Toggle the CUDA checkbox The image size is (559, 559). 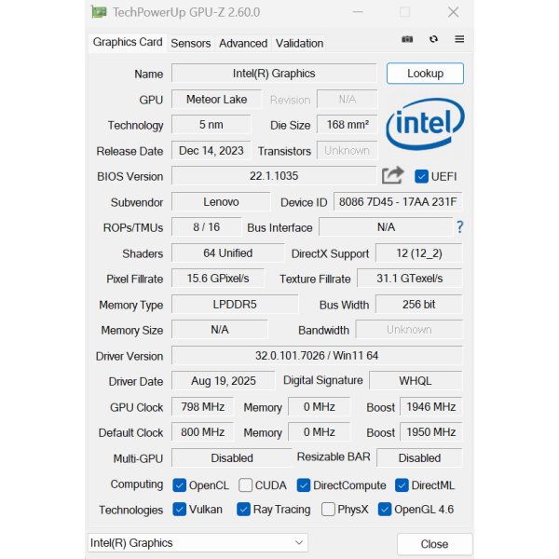[x=246, y=485]
